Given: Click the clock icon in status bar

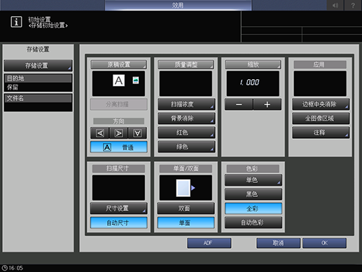Looking at the screenshot, I should pos(4,268).
